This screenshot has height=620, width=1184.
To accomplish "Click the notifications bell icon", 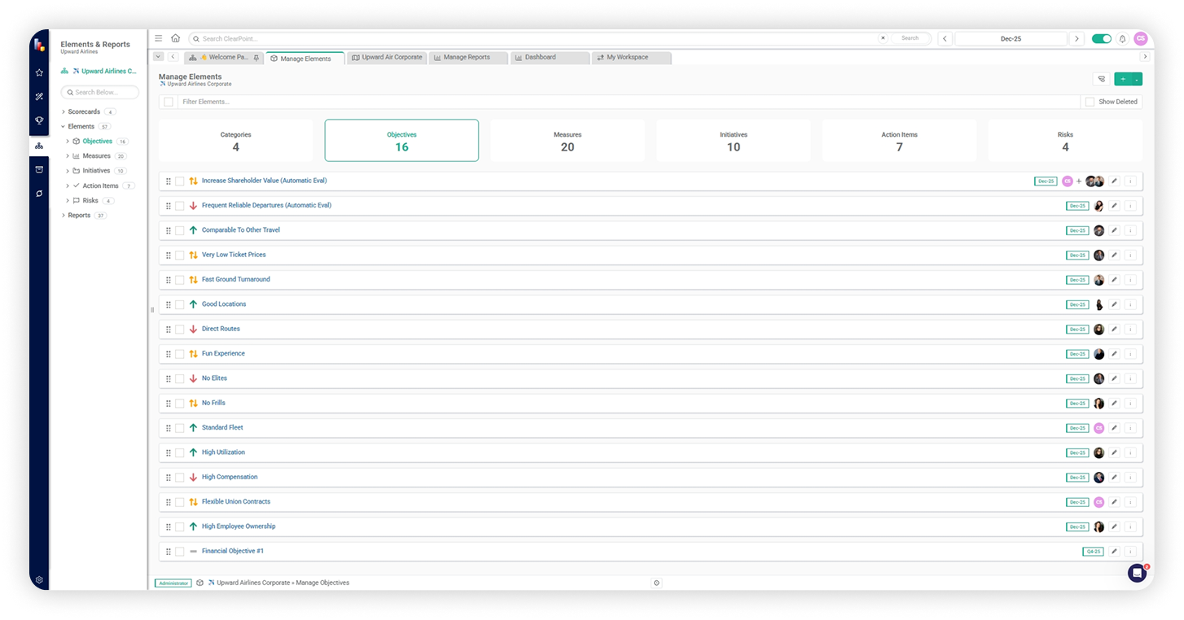I will pos(1122,38).
